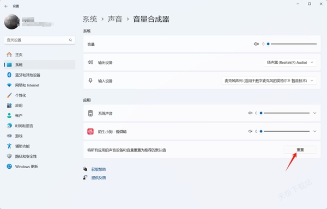Go to 系统 in the breadcrumb
This screenshot has width=327, height=209.
point(90,19)
